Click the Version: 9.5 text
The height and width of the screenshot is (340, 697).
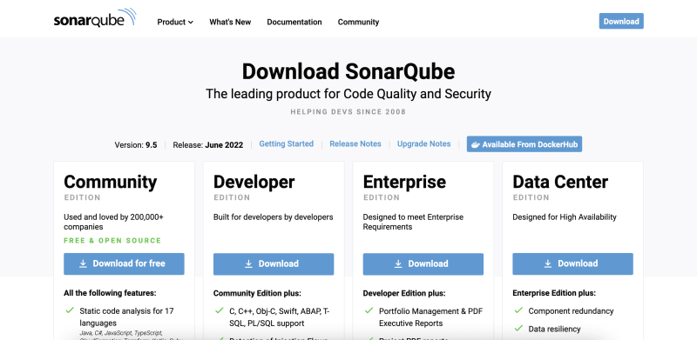point(136,144)
